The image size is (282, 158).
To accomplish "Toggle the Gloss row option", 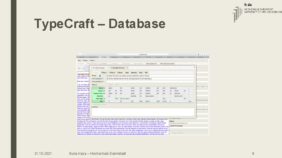I will pos(141,73).
